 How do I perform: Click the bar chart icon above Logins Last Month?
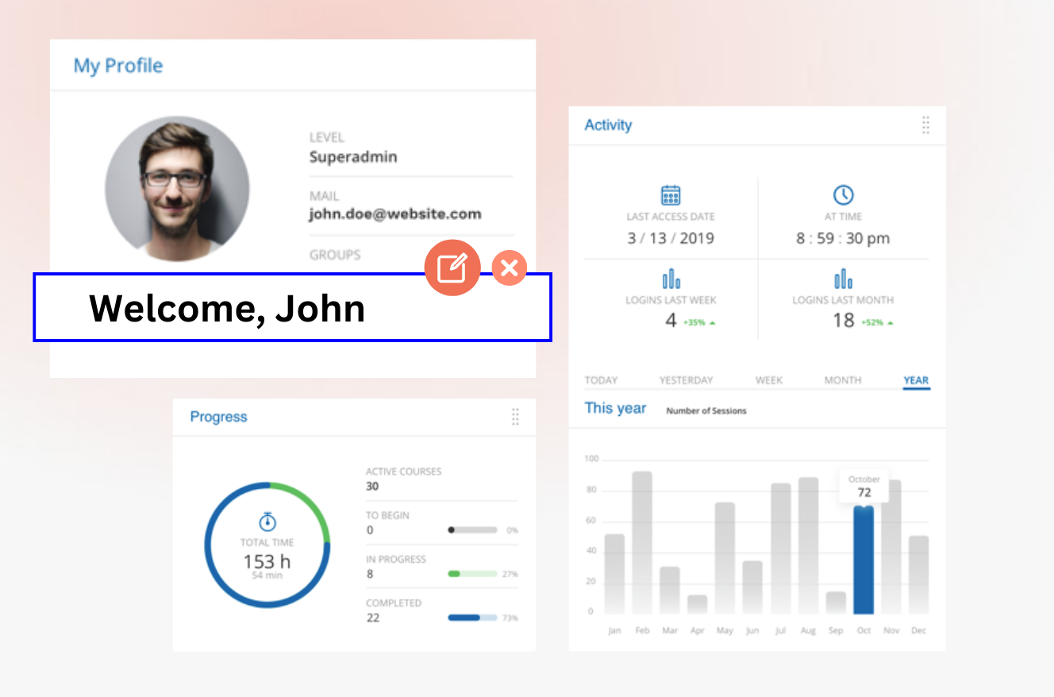pyautogui.click(x=843, y=279)
